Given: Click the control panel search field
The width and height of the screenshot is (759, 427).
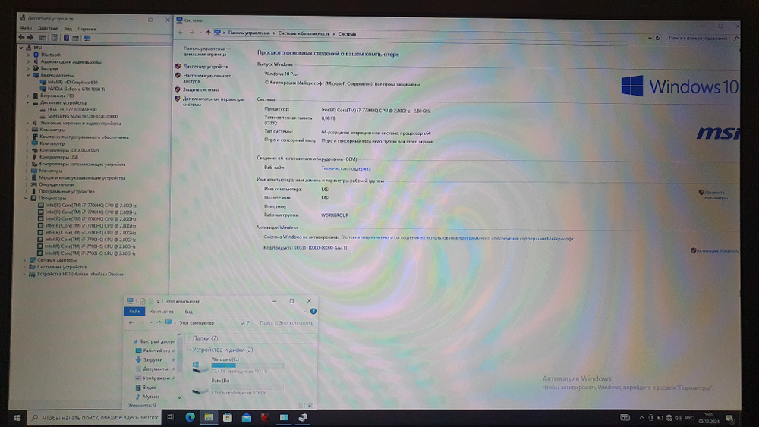Looking at the screenshot, I should click(x=702, y=38).
